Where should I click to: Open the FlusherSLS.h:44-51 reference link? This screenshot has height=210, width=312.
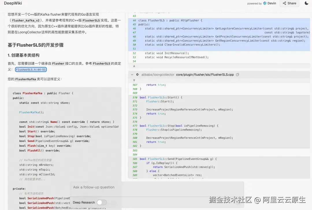(x=31, y=70)
